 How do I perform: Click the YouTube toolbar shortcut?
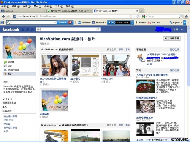(x=154, y=22)
